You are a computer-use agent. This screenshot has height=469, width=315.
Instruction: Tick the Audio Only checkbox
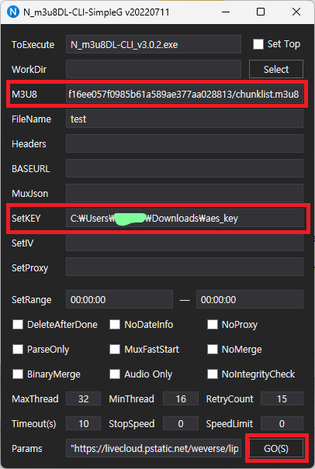115,374
